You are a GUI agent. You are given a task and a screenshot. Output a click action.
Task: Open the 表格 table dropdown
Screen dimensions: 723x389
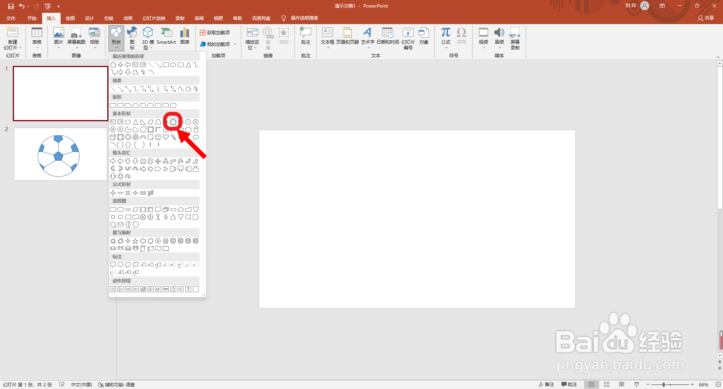[37, 47]
